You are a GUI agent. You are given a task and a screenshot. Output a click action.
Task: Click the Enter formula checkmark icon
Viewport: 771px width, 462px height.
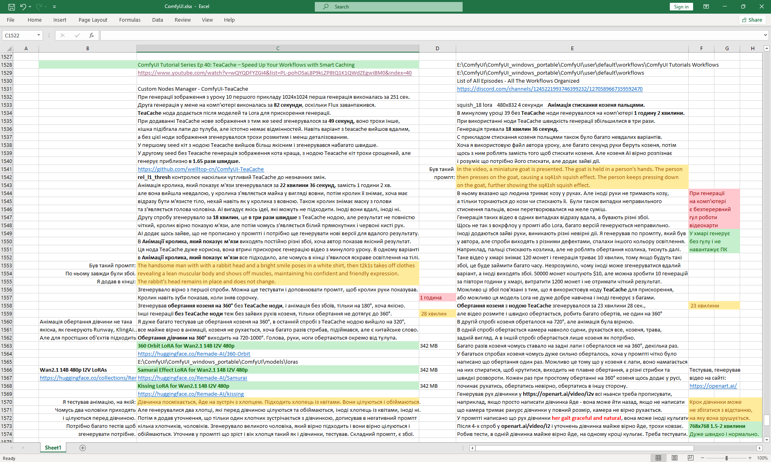point(77,35)
